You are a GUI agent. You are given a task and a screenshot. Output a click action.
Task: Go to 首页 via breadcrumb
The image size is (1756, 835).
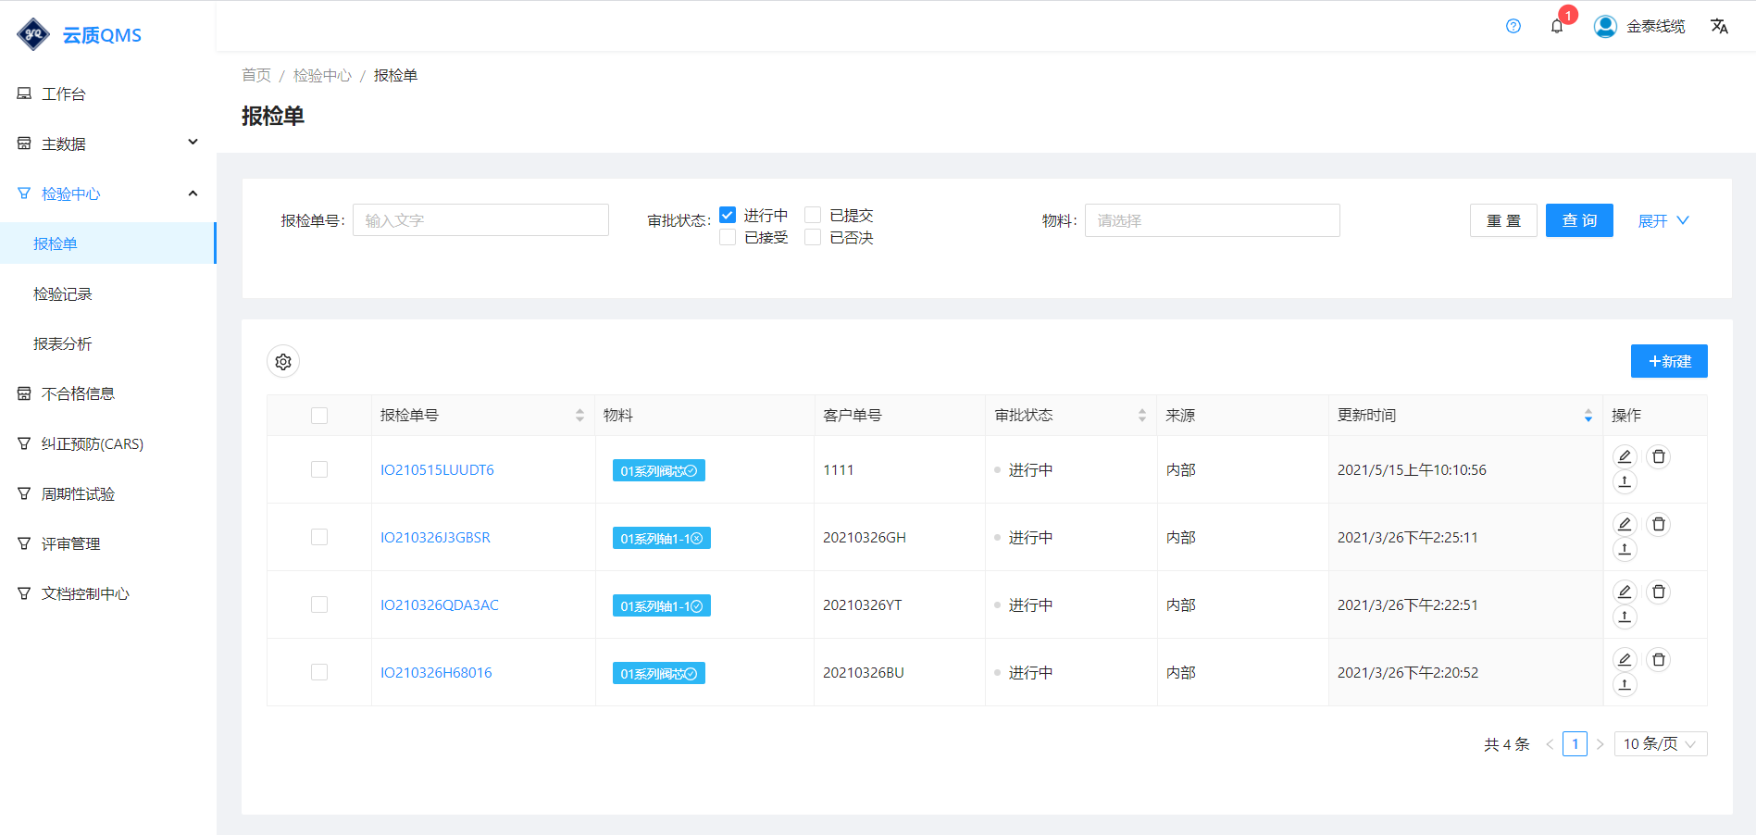tap(256, 75)
